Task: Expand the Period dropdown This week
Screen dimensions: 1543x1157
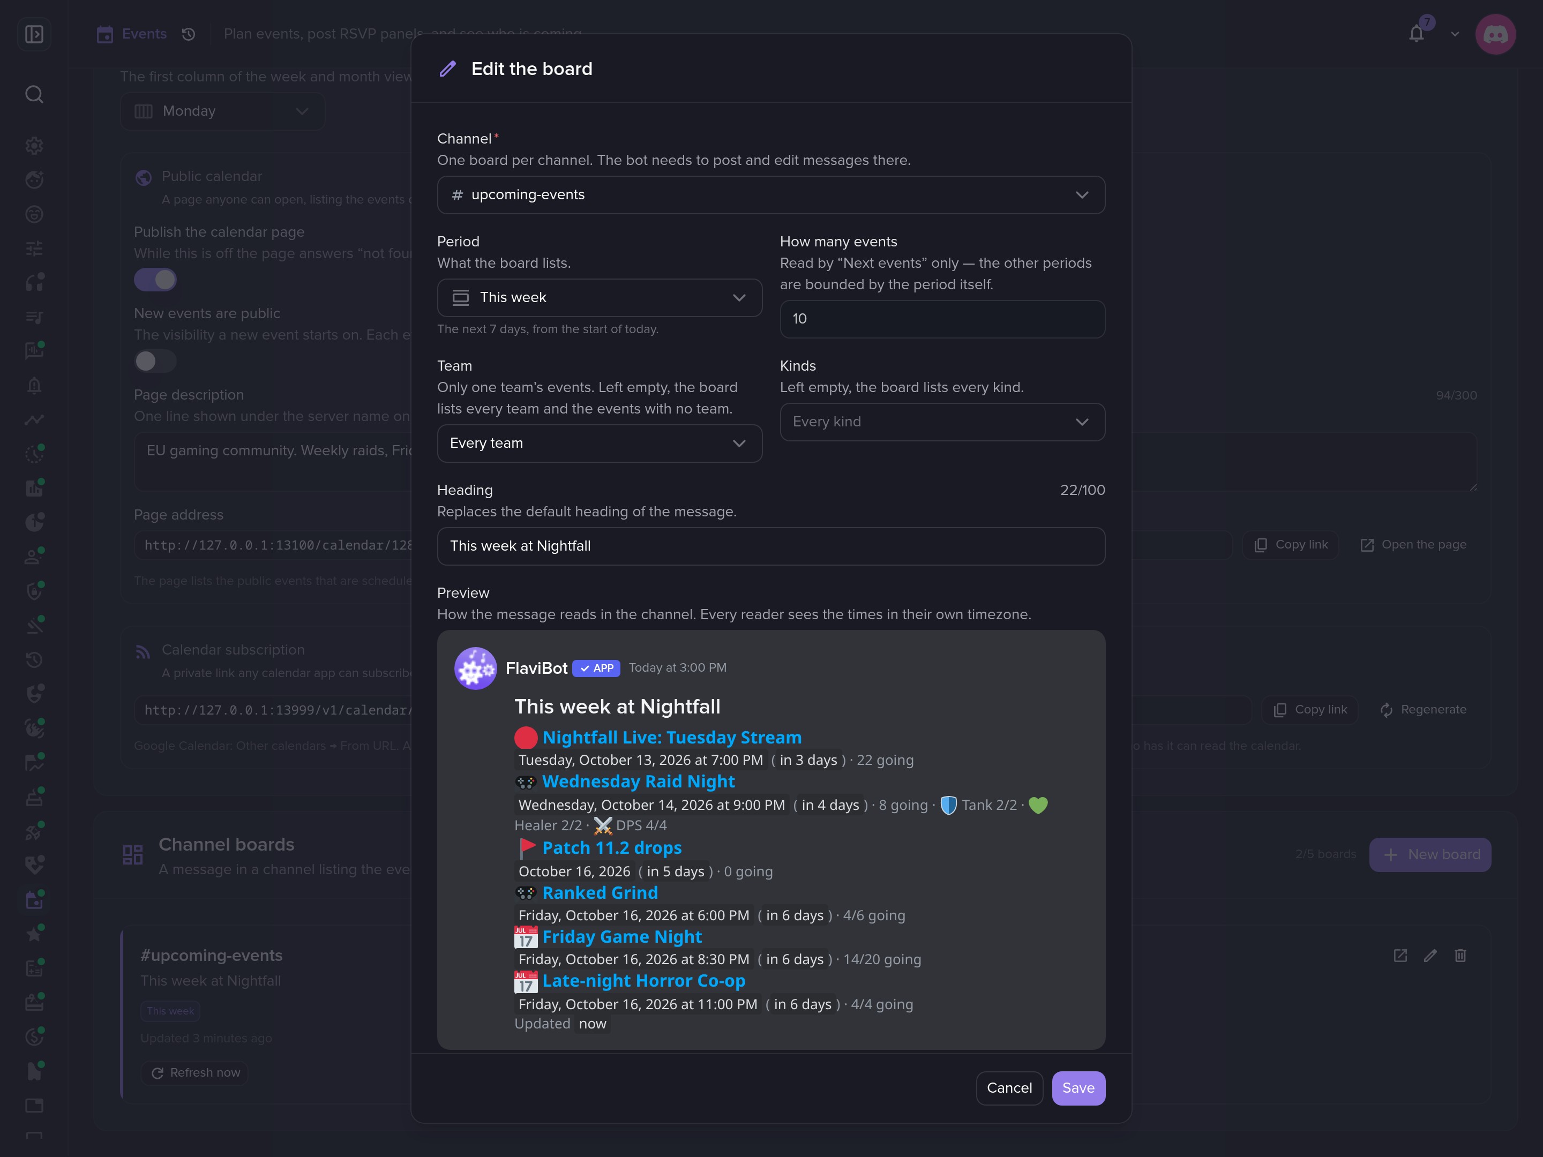Action: [599, 298]
